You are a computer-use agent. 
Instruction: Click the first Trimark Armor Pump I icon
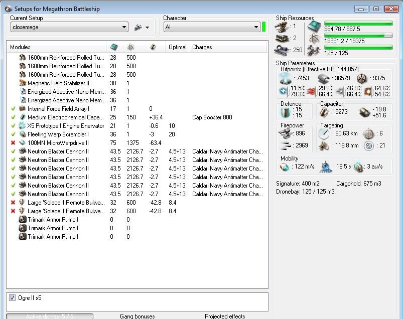pos(23,219)
